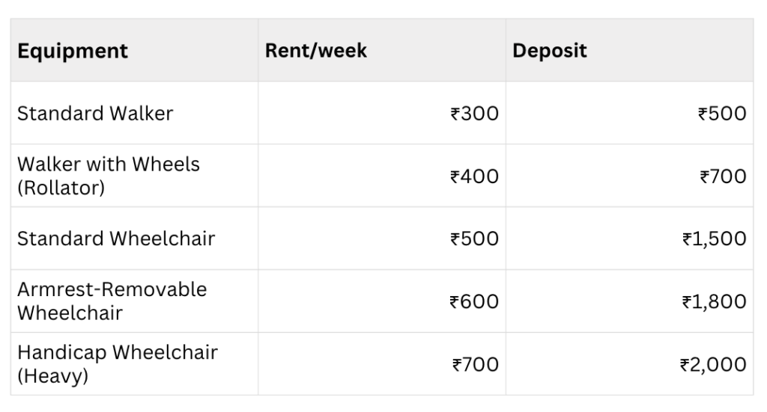Select the Standard Walker cell
Image resolution: width=767 pixels, height=412 pixels.
click(x=95, y=114)
